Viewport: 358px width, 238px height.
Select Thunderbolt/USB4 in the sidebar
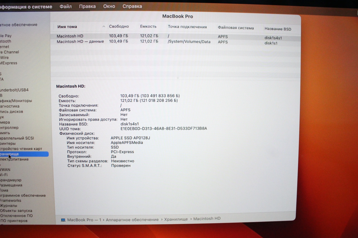click(x=14, y=90)
